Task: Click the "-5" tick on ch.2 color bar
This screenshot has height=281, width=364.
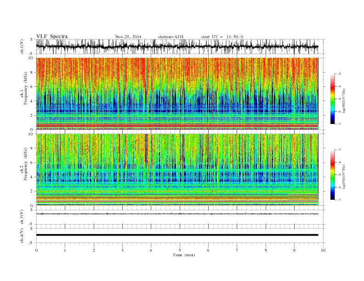Action: coord(339,175)
